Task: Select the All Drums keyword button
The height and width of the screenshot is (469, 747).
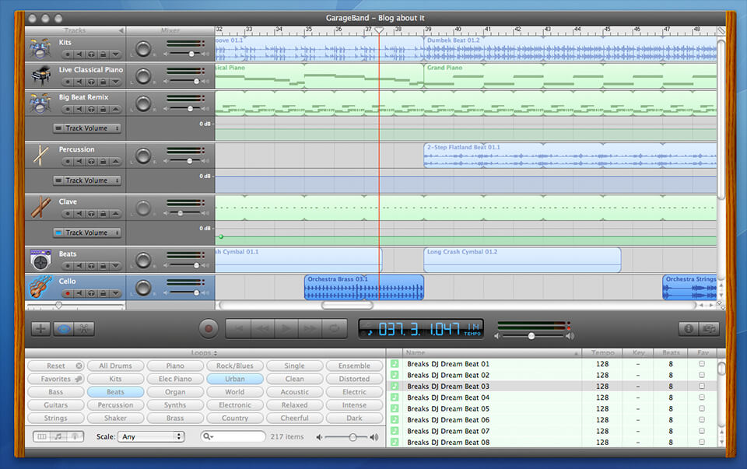Action: pos(115,366)
